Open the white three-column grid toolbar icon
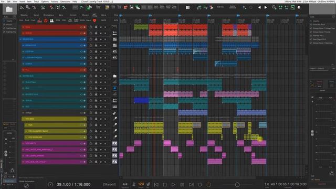Viewport: 336px width, 189px height. (x=187, y=7)
